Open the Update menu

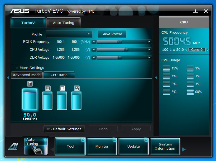coord(133,146)
